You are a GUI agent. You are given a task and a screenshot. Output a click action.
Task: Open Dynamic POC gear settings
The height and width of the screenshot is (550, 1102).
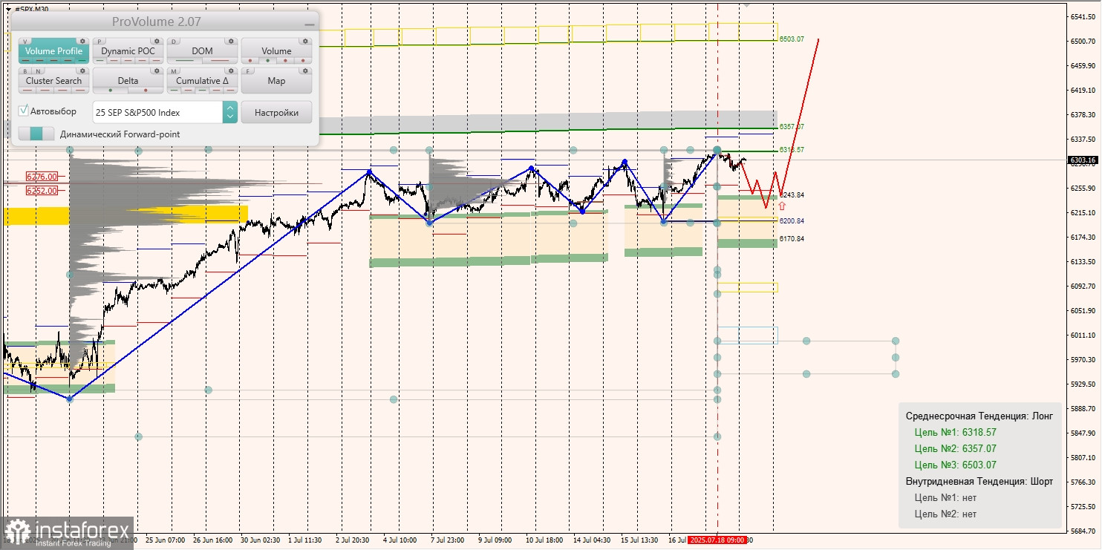pyautogui.click(x=157, y=41)
